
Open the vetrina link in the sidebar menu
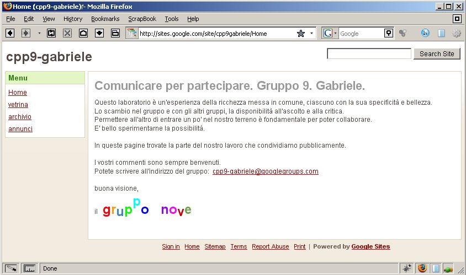pos(18,105)
